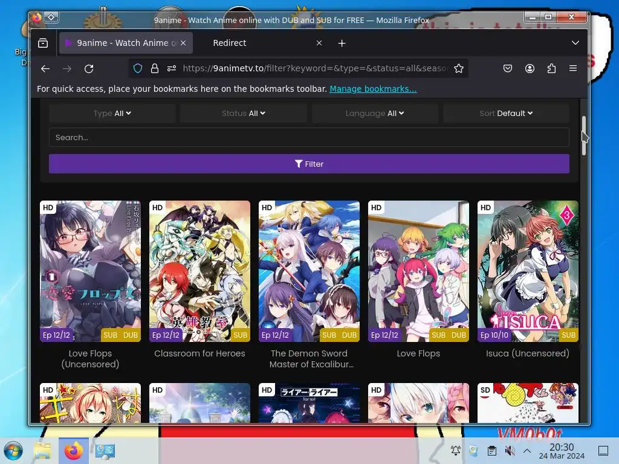Viewport: 619px width, 464px height.
Task: Click the SUB badge on Classroom for Heroes
Action: tap(240, 335)
